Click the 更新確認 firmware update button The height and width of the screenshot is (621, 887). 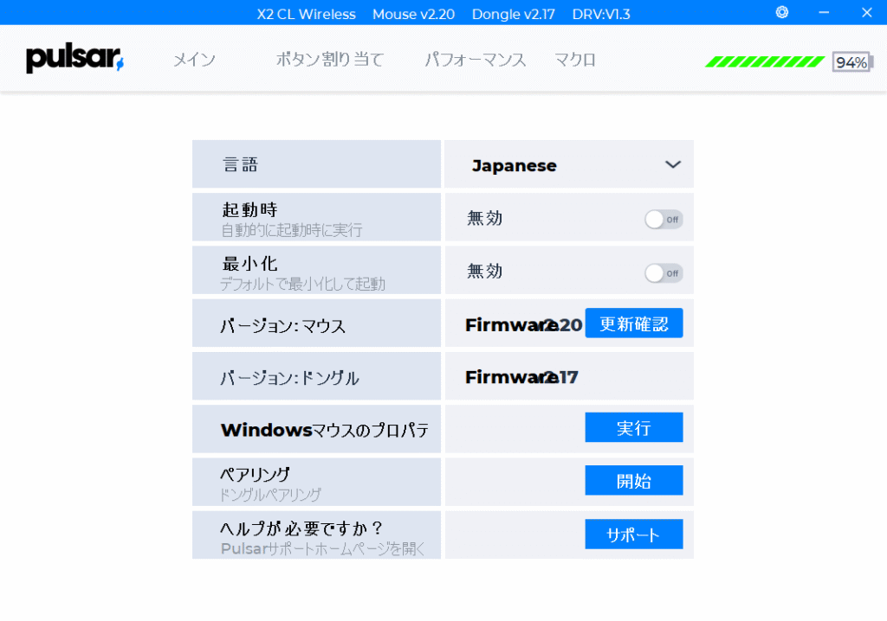click(x=633, y=323)
